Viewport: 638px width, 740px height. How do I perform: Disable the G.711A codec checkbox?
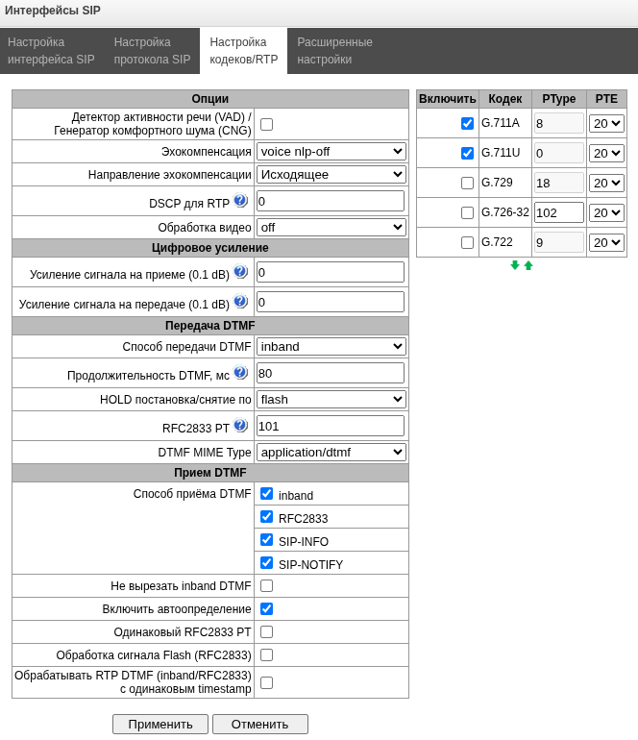(x=467, y=124)
